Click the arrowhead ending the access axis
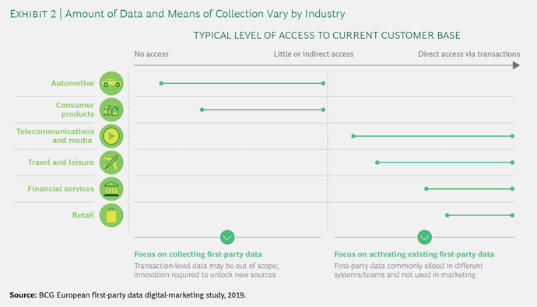Screen dimensions: 537x307 click(x=516, y=65)
